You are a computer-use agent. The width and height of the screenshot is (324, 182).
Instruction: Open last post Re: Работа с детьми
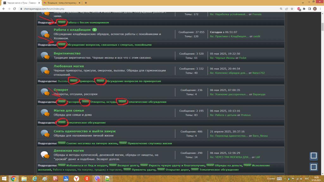pyautogui.click(x=223, y=115)
